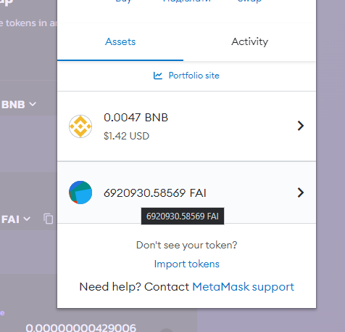This screenshot has width=345, height=332.
Task: Click the copy icon beside FAI selector
Action: 49,219
